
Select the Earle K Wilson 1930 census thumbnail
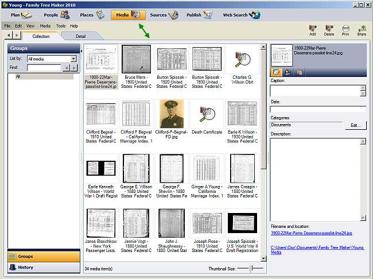click(242, 114)
